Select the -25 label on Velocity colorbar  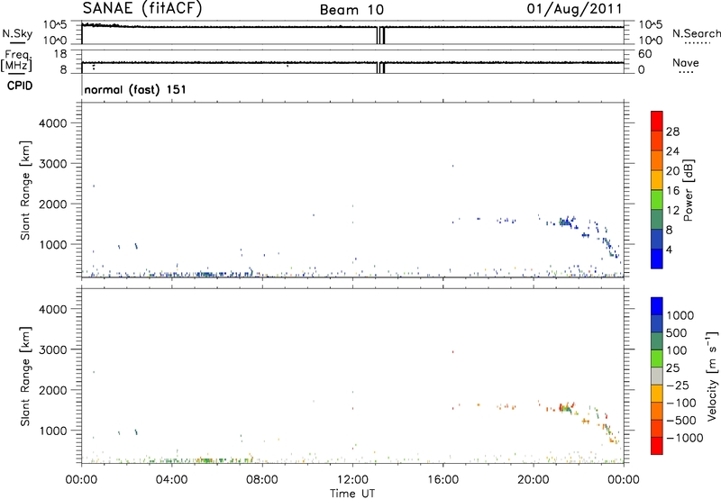click(678, 385)
